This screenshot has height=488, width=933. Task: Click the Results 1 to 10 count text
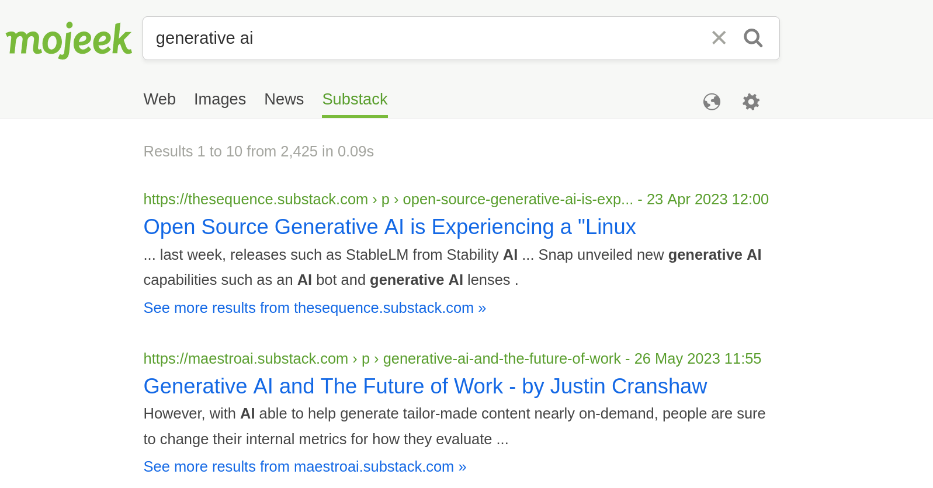[259, 152]
